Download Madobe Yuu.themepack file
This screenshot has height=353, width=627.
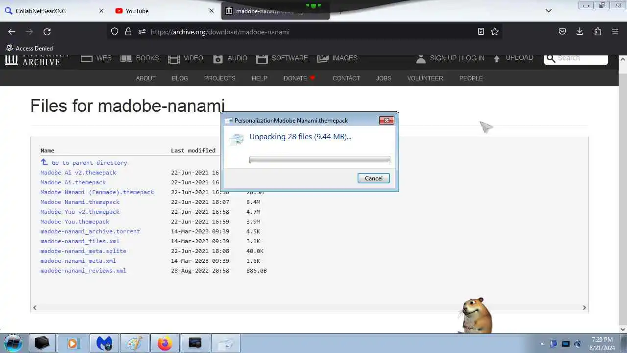pos(75,222)
